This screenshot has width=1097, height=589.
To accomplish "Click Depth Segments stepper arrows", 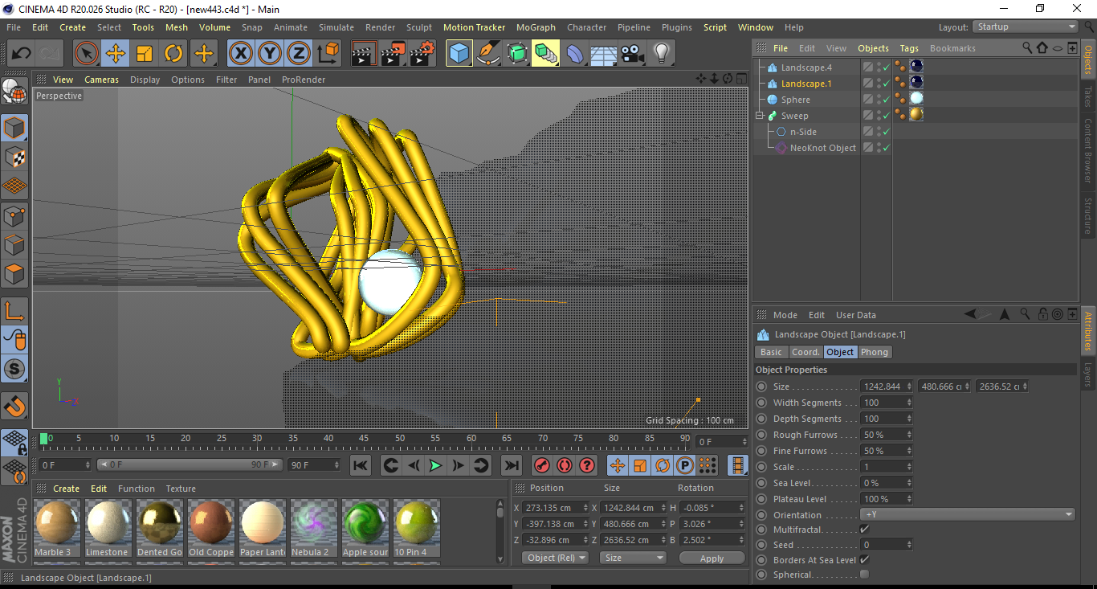I will click(909, 419).
